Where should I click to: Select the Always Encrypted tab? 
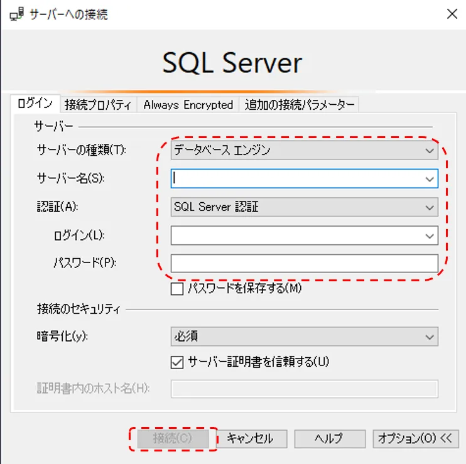click(x=188, y=105)
